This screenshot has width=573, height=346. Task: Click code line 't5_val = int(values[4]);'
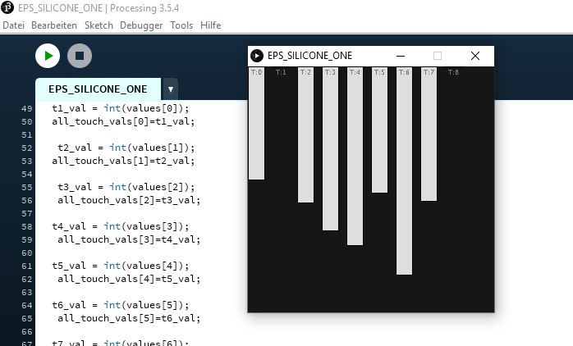pyautogui.click(x=121, y=266)
